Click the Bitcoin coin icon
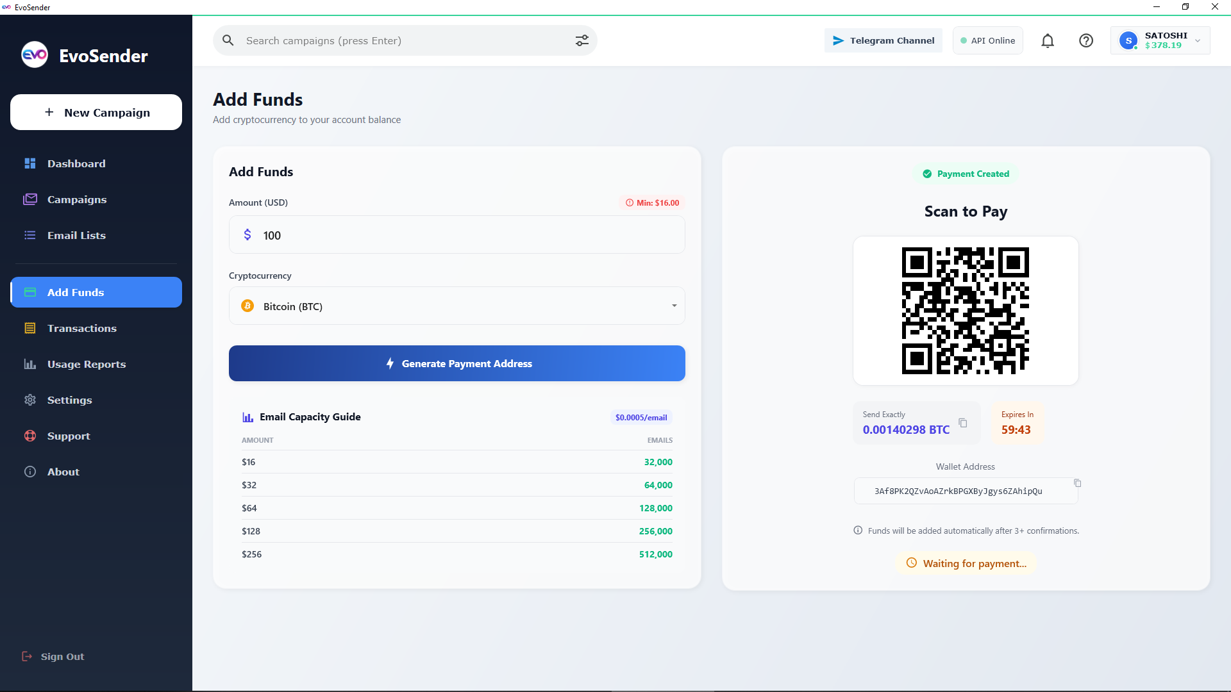The height and width of the screenshot is (692, 1231). (247, 306)
